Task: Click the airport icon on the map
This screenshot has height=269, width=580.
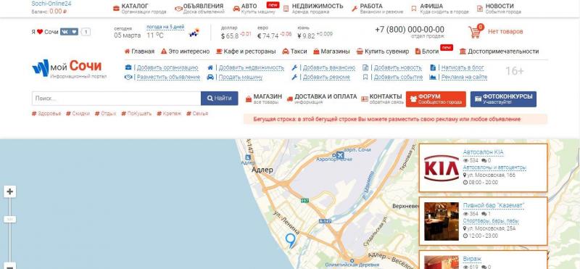Action: (x=340, y=154)
